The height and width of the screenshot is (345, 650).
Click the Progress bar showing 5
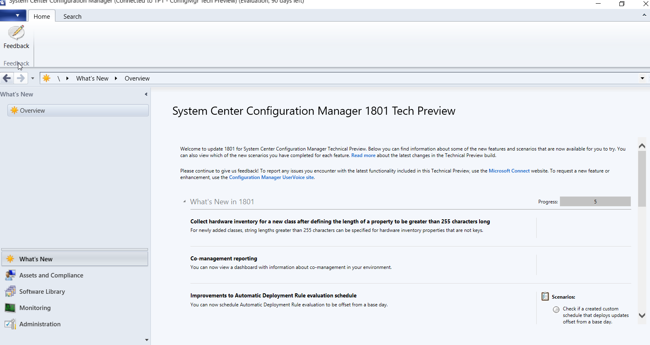click(595, 201)
